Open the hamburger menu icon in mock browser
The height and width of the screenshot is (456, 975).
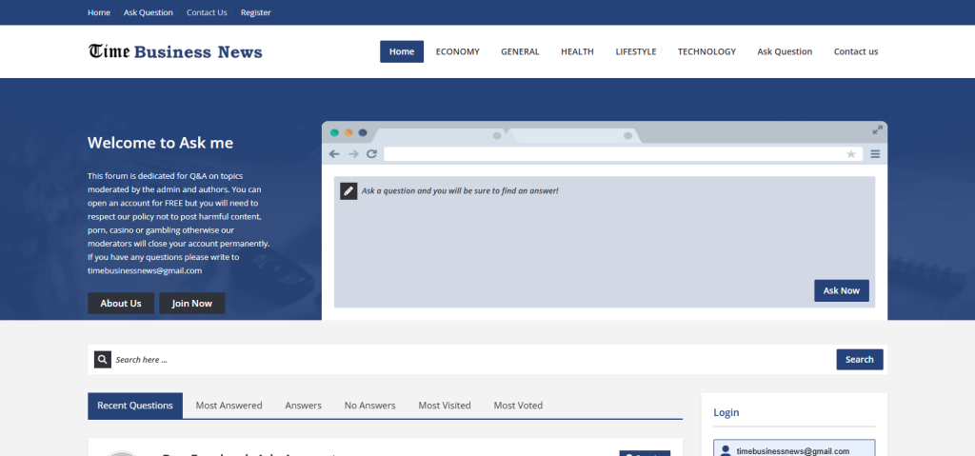(875, 154)
